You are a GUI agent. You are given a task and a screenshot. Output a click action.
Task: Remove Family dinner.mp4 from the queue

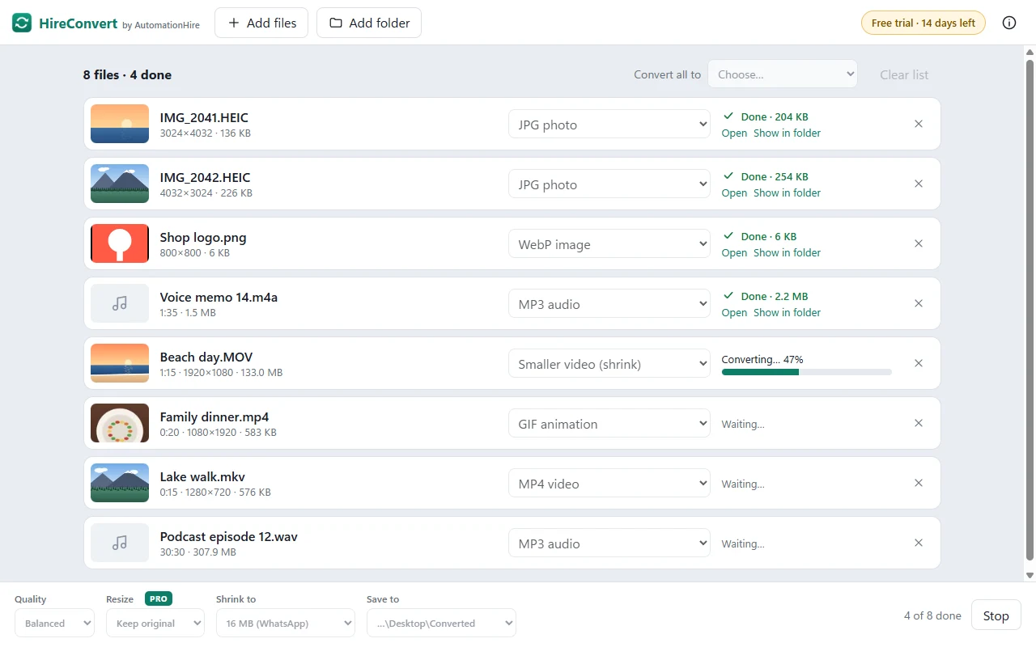point(919,423)
